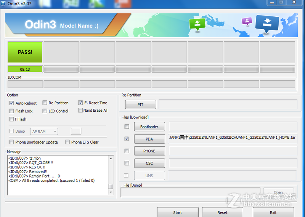Minimize the Odin3 window
The image size is (305, 217).
[272, 2]
